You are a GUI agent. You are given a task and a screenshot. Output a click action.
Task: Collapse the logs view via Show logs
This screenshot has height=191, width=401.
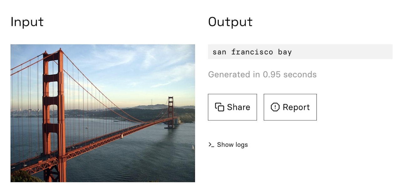click(232, 145)
